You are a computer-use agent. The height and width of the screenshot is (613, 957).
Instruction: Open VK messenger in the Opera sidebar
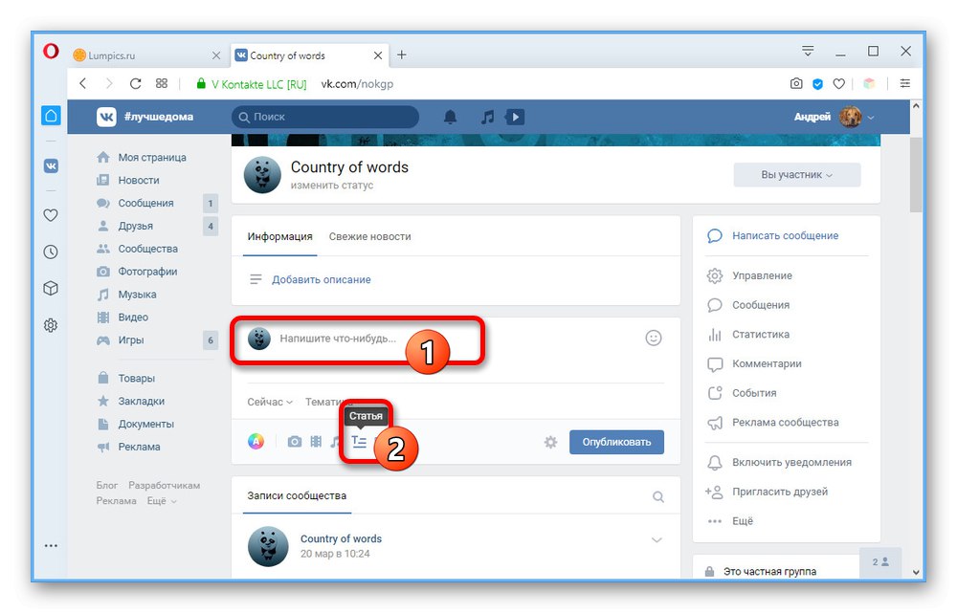point(52,165)
